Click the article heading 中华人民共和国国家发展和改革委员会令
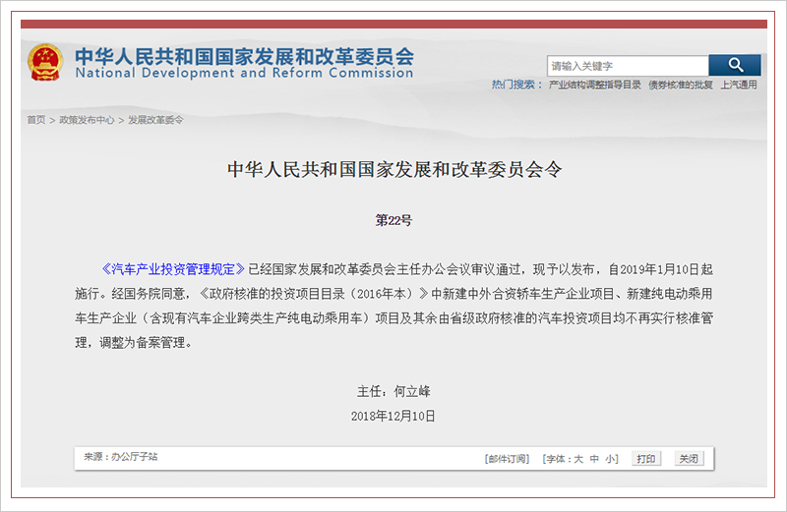This screenshot has width=787, height=512. pyautogui.click(x=393, y=168)
